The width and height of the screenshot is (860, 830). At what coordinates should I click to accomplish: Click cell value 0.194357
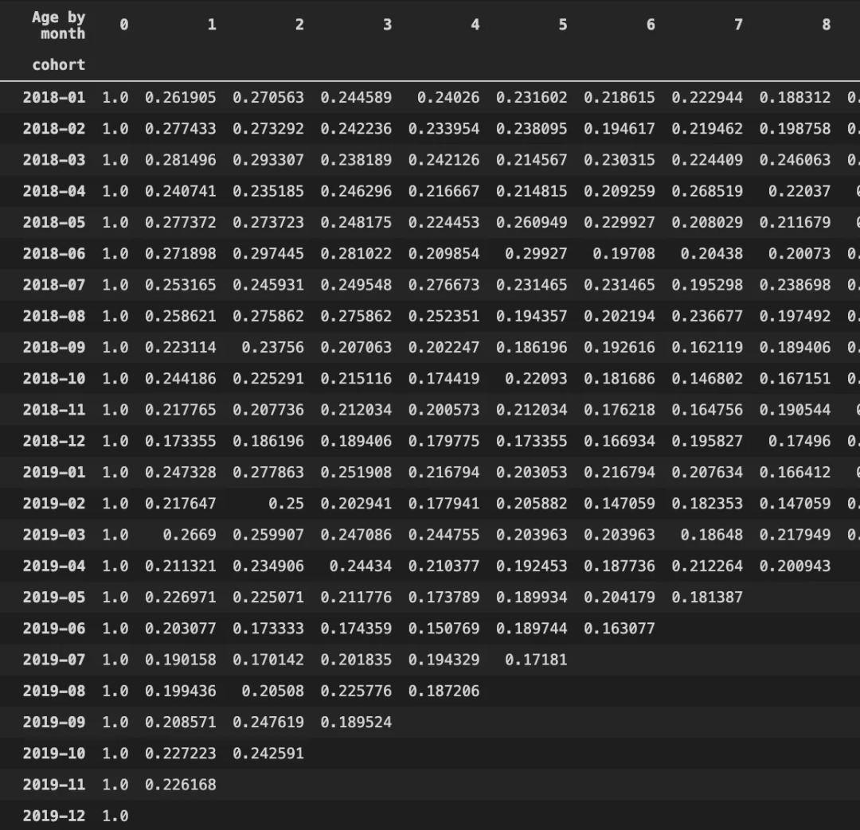[531, 316]
